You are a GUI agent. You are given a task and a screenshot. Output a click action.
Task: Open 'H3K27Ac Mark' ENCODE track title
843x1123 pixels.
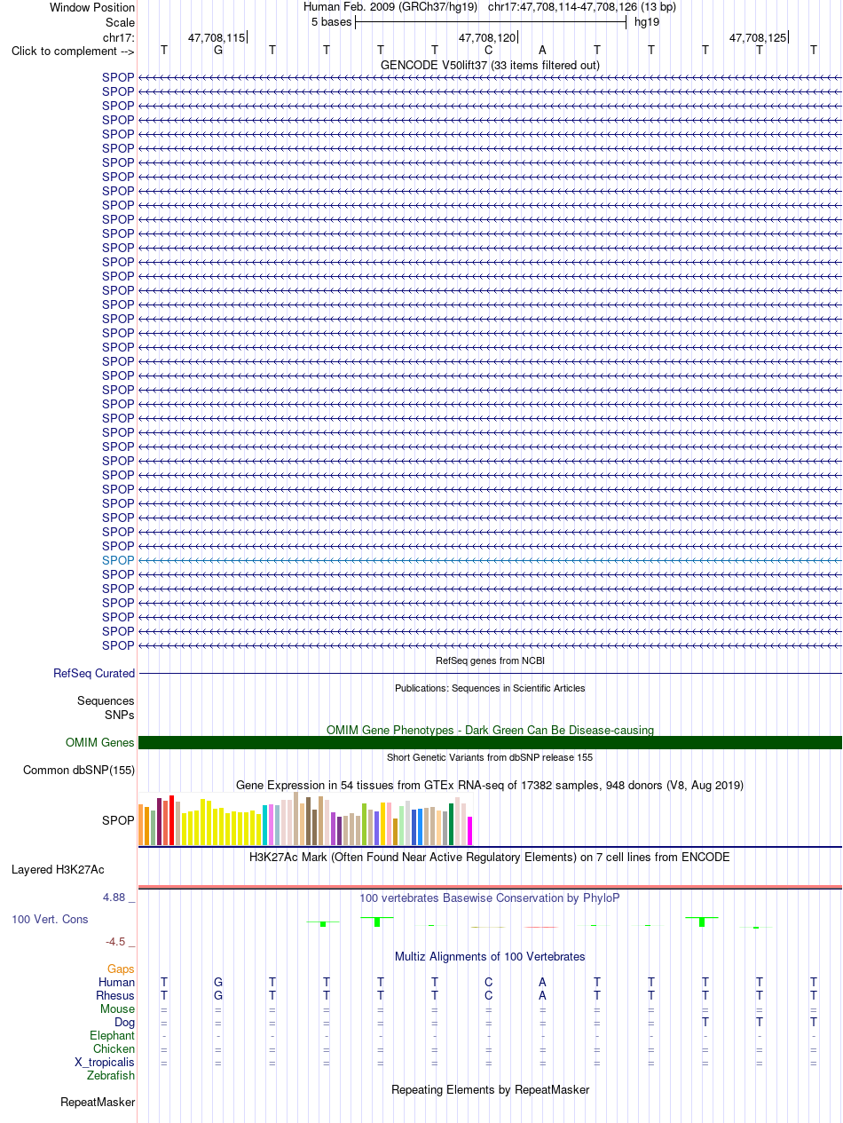[490, 857]
